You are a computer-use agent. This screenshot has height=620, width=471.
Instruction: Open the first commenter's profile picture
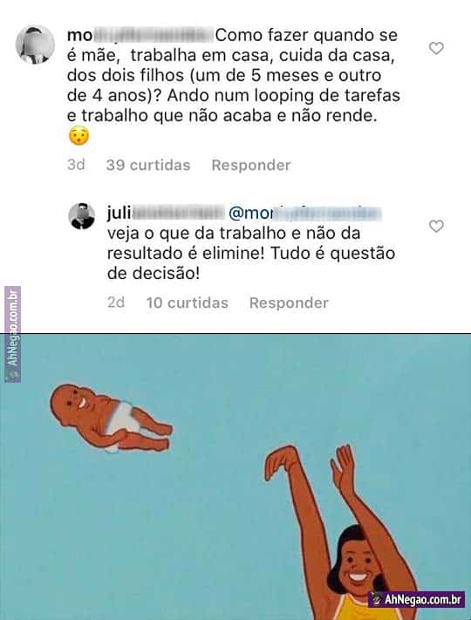[x=35, y=44]
